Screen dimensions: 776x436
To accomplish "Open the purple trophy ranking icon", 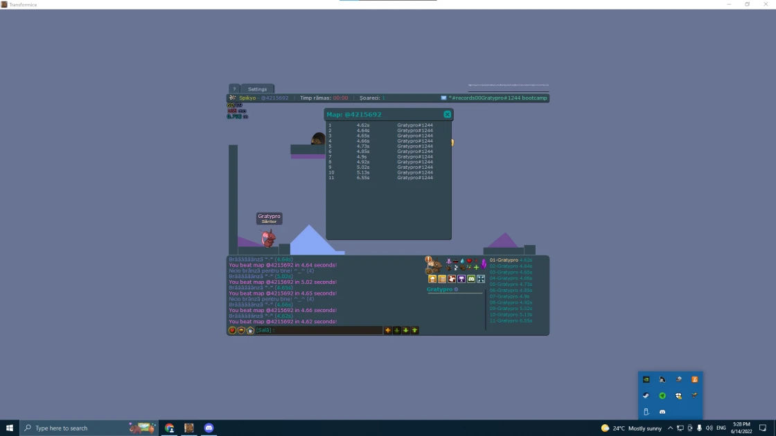I will pos(461,280).
